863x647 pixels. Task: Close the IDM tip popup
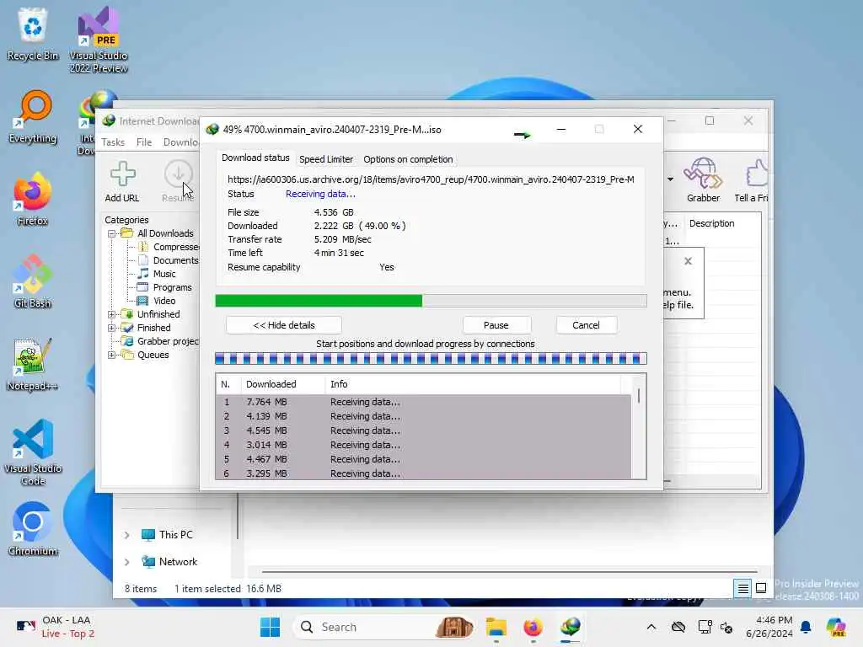688,261
